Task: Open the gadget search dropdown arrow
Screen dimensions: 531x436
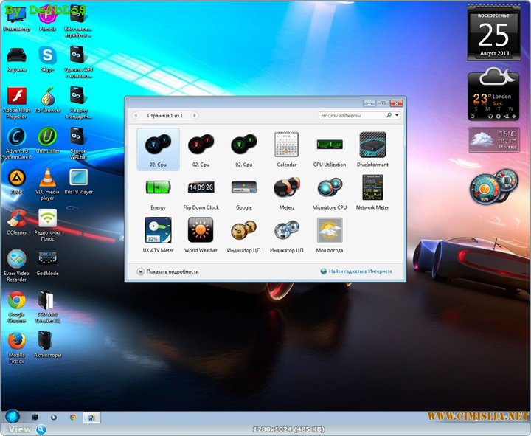Action: (397, 116)
